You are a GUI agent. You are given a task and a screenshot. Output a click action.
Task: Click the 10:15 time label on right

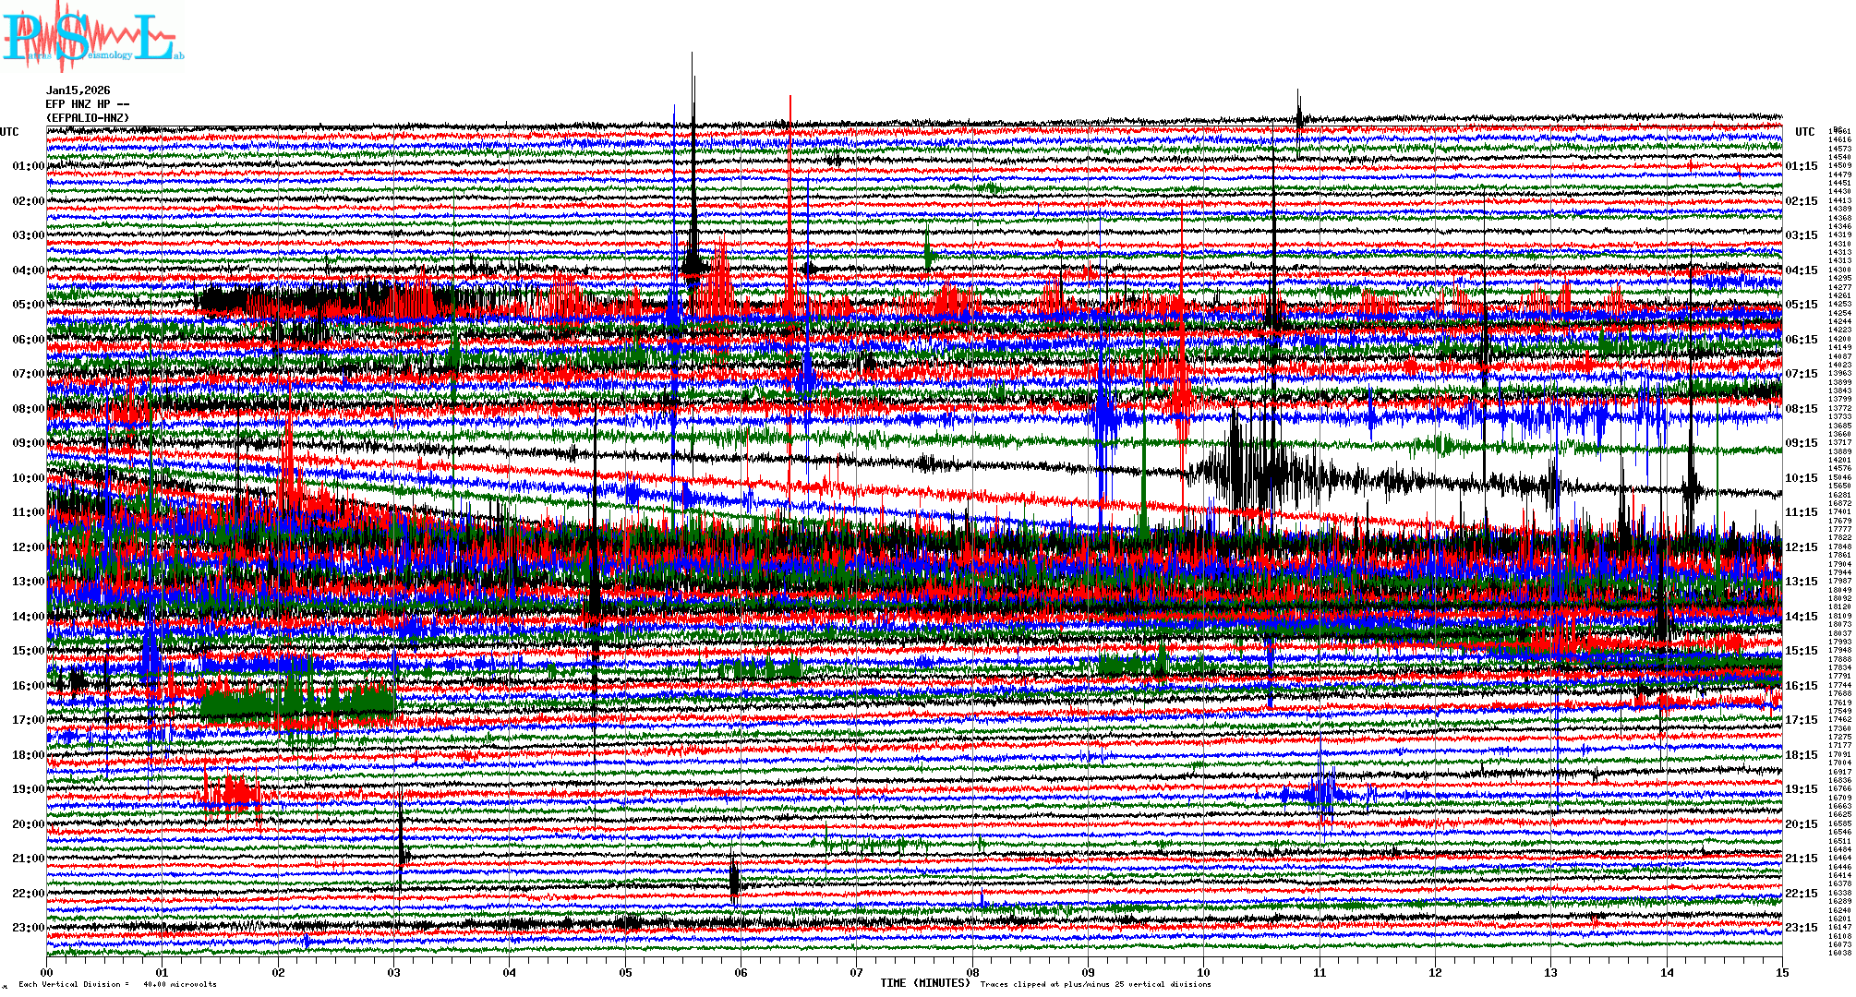coord(1801,478)
